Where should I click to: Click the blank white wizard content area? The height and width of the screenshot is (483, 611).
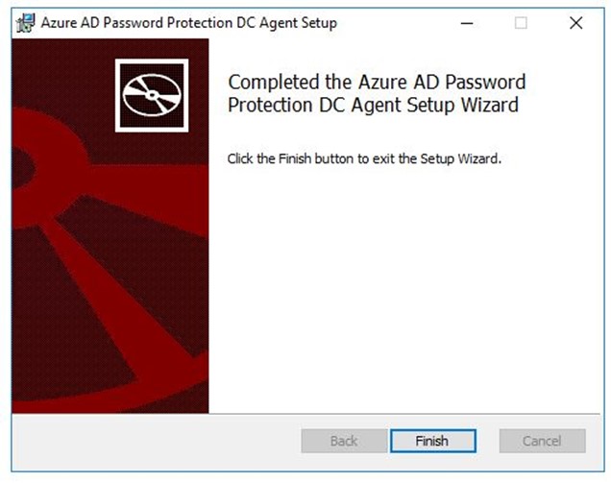(x=405, y=292)
